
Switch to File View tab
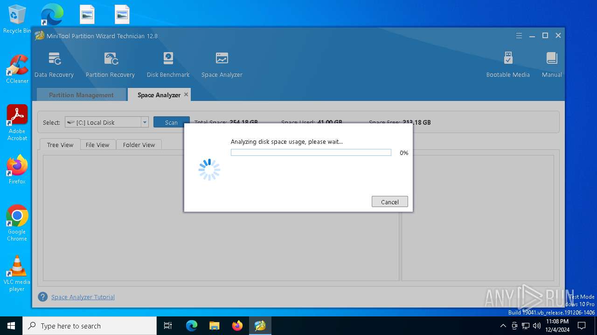pyautogui.click(x=97, y=145)
